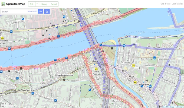The width and height of the screenshot is (184, 108).
Task: Click the Go search button
Action: click(41, 11)
